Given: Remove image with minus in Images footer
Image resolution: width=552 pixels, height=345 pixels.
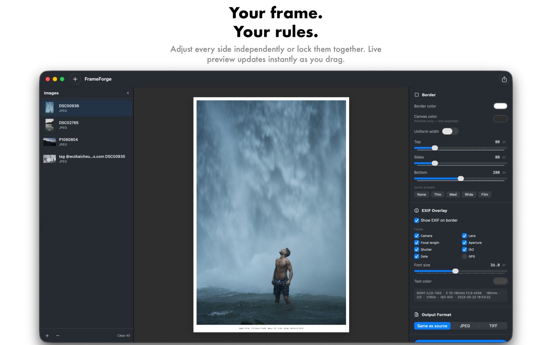Looking at the screenshot, I should point(58,336).
